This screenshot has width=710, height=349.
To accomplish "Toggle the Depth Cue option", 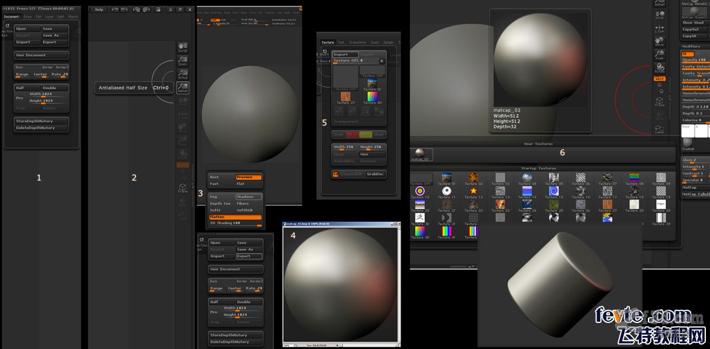I will 221,203.
